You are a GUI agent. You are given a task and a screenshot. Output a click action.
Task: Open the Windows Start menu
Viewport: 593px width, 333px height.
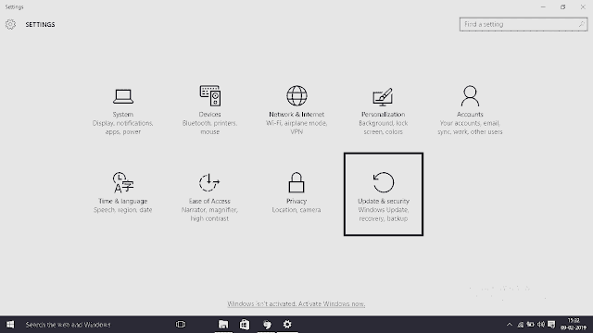click(x=10, y=325)
